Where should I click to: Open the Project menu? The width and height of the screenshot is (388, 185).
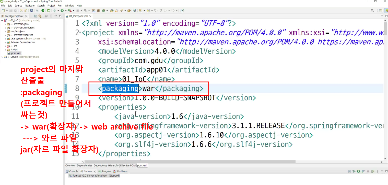(x=51, y=5)
